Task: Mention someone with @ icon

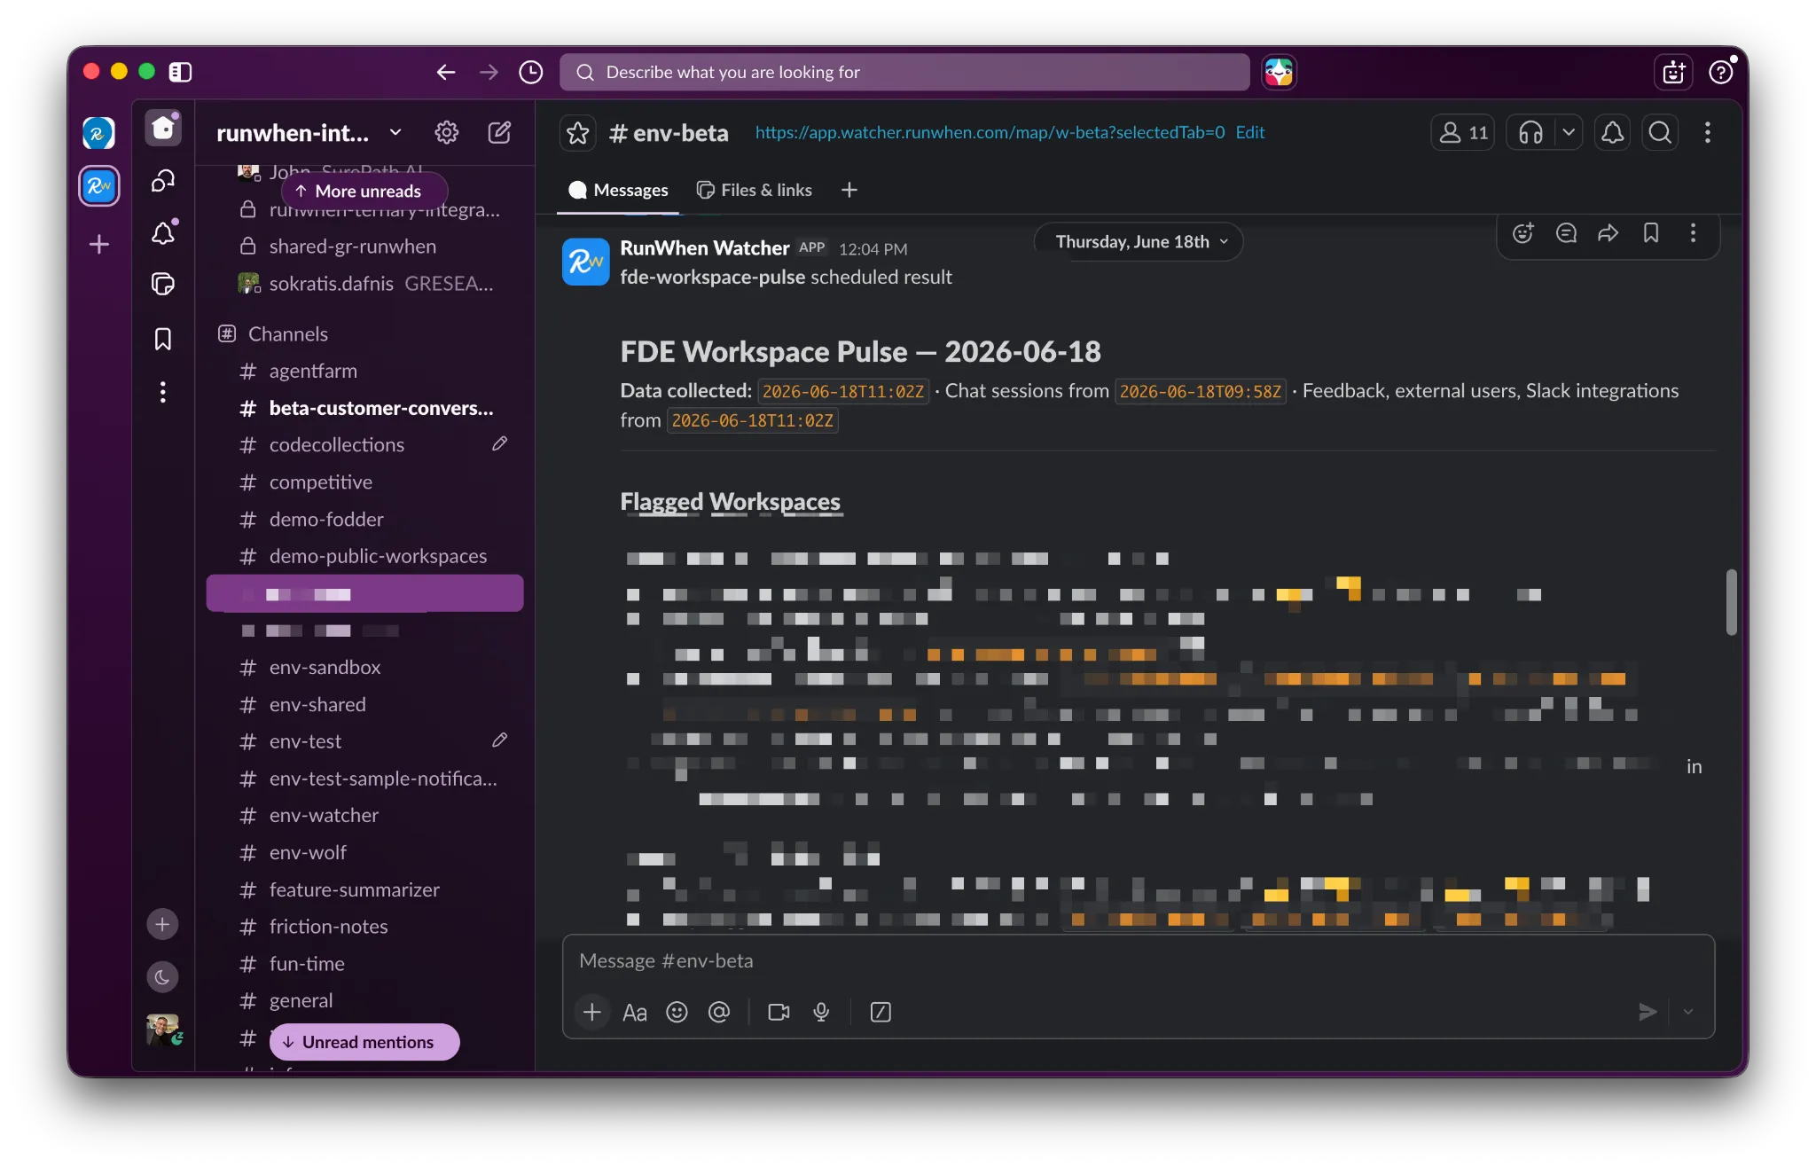Action: pos(719,1012)
